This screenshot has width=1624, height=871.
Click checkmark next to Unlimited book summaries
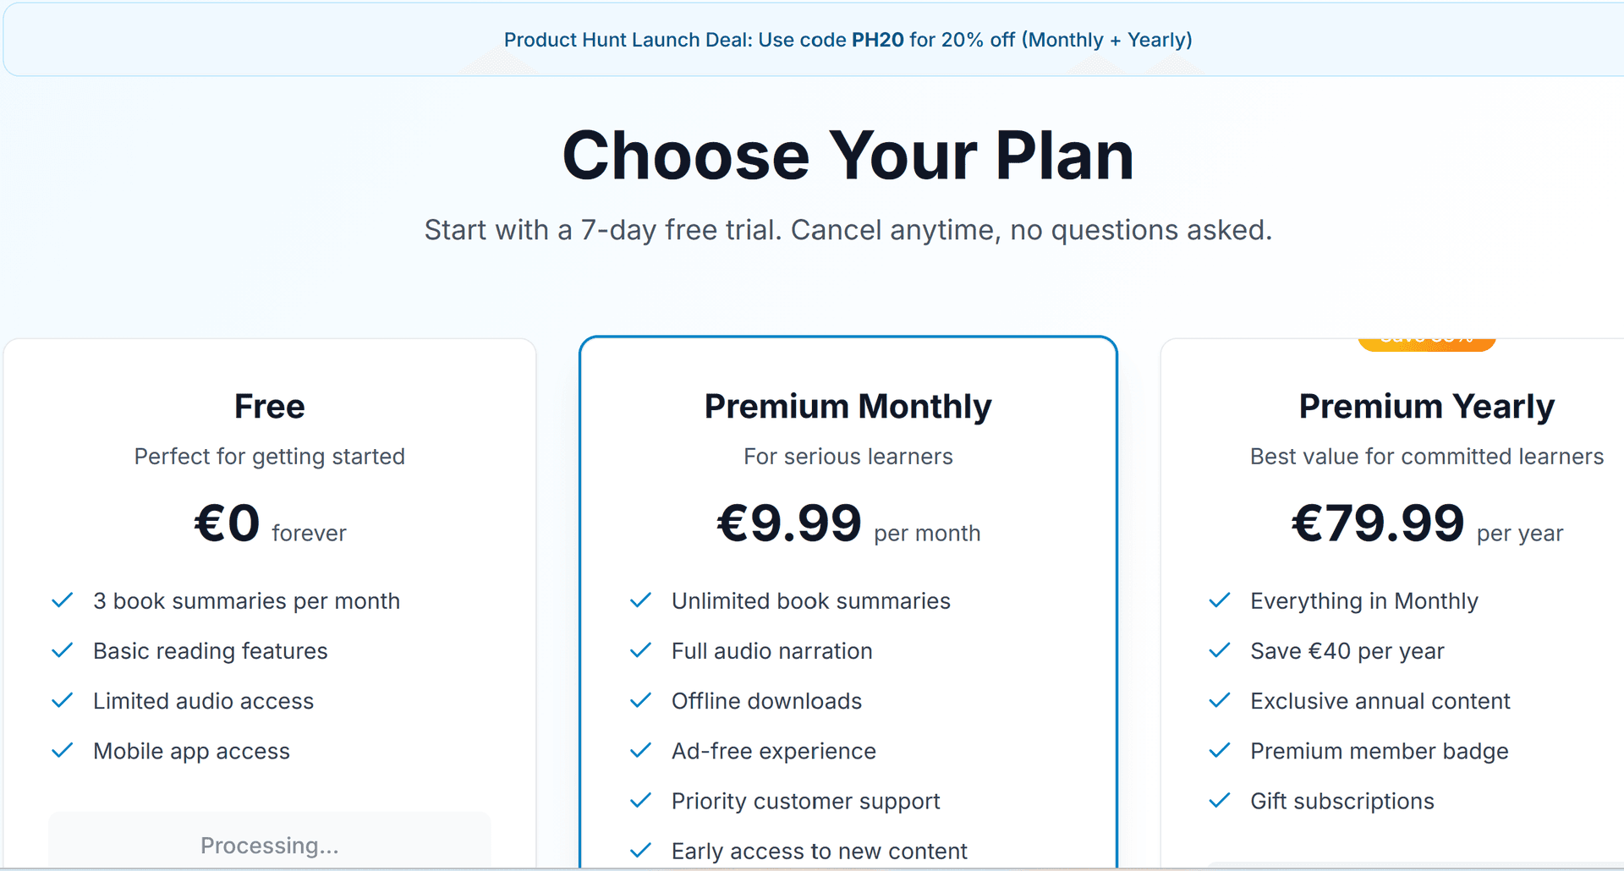[641, 600]
